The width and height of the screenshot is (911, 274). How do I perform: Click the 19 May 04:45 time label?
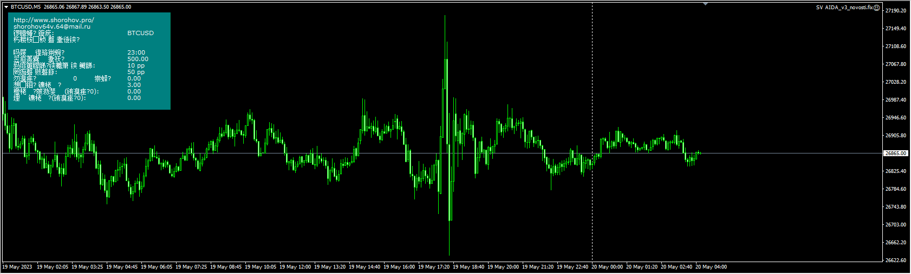pyautogui.click(x=122, y=267)
